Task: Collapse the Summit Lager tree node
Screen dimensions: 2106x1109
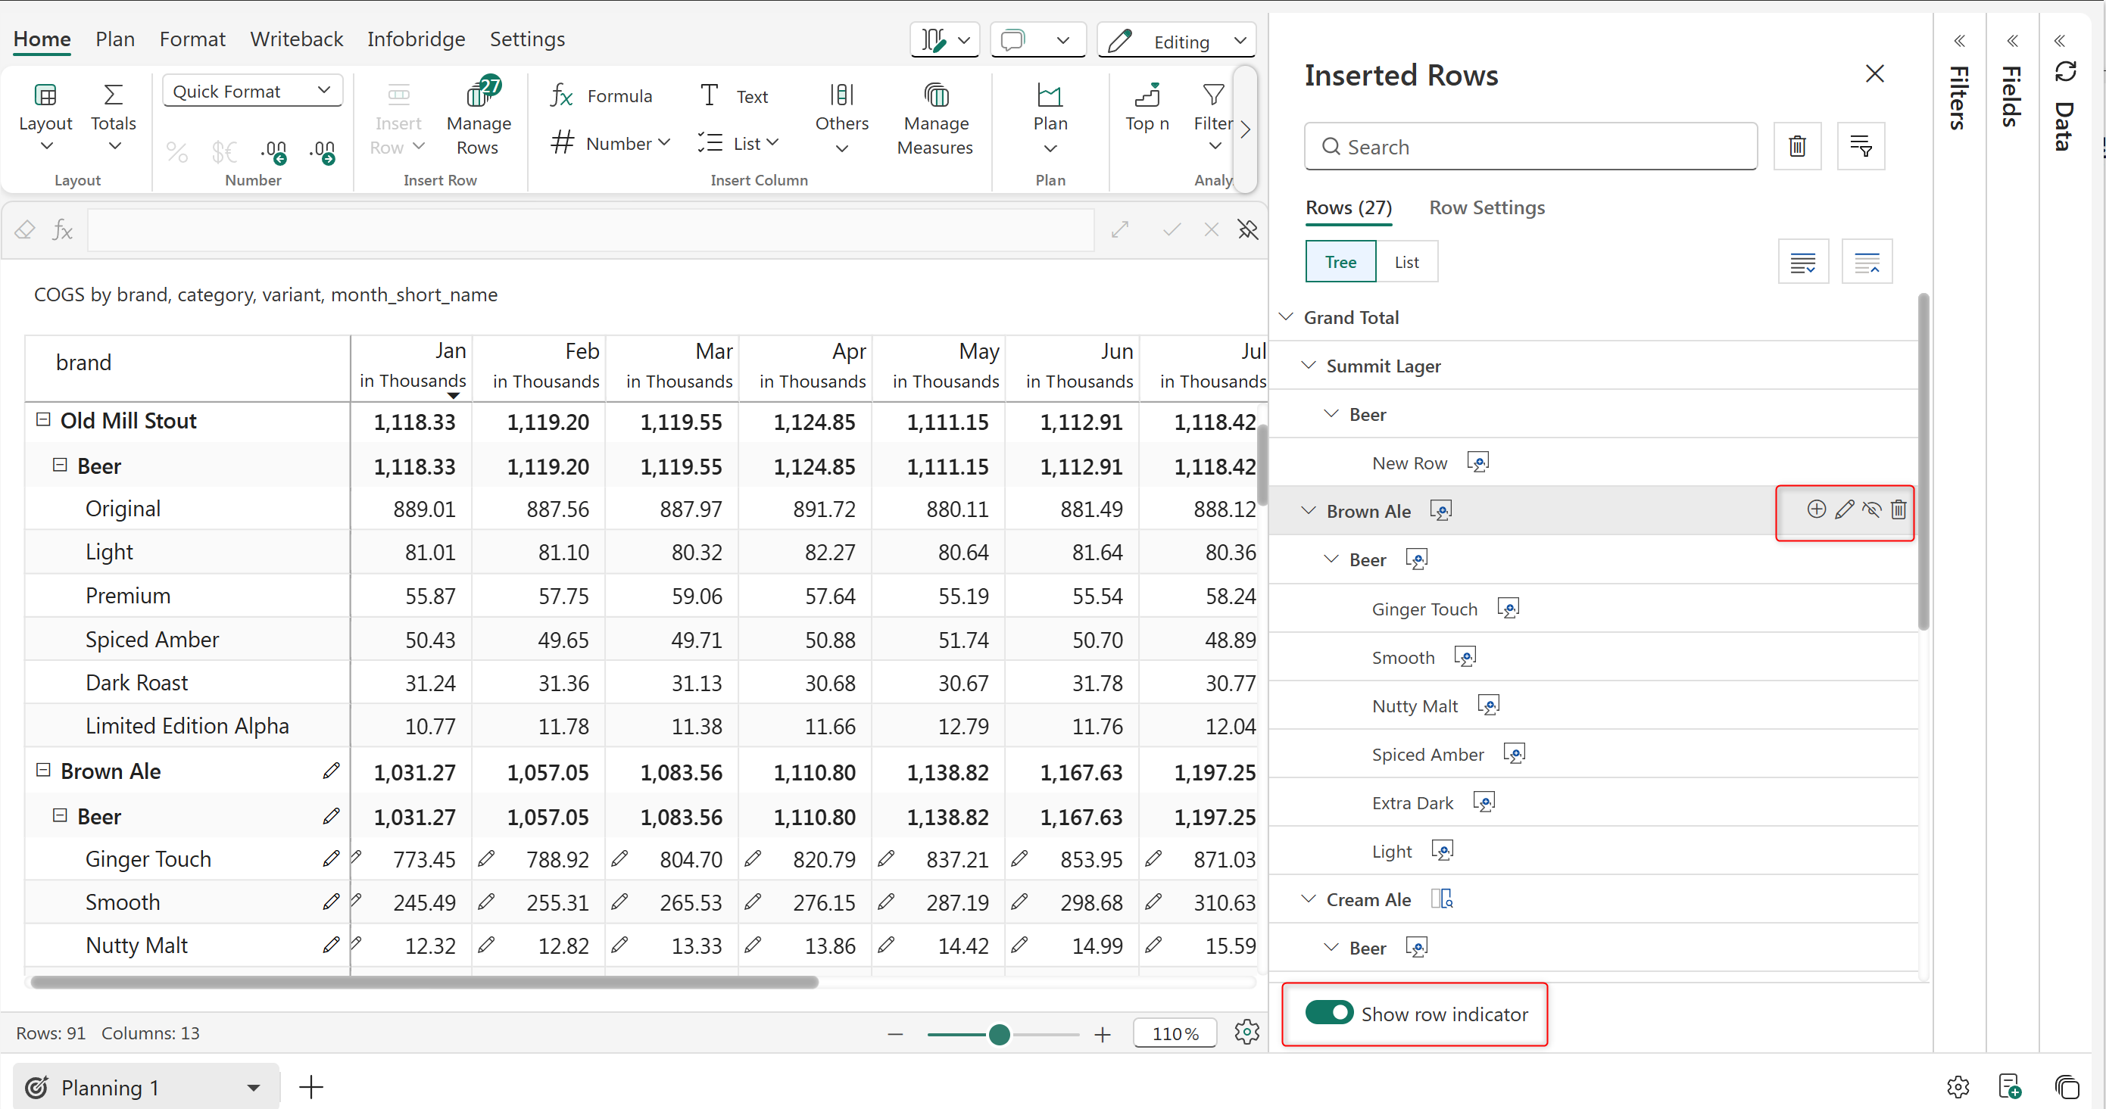Action: (x=1309, y=366)
